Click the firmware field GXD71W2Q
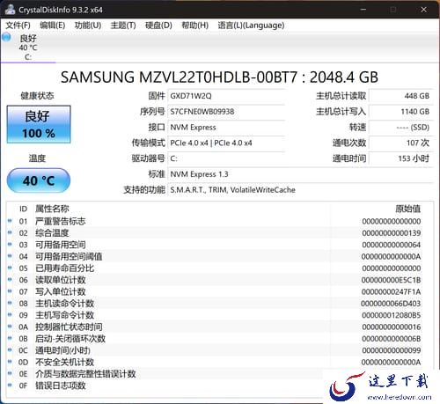440x404 pixels. (226, 96)
